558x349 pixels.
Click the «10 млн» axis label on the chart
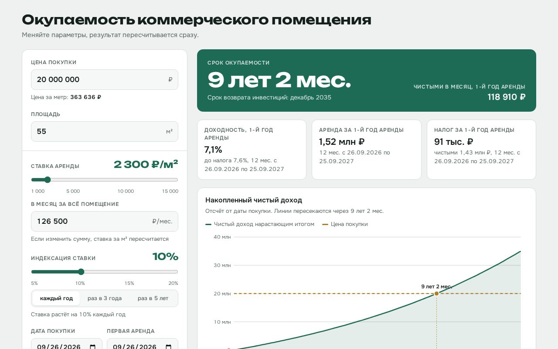pos(222,322)
